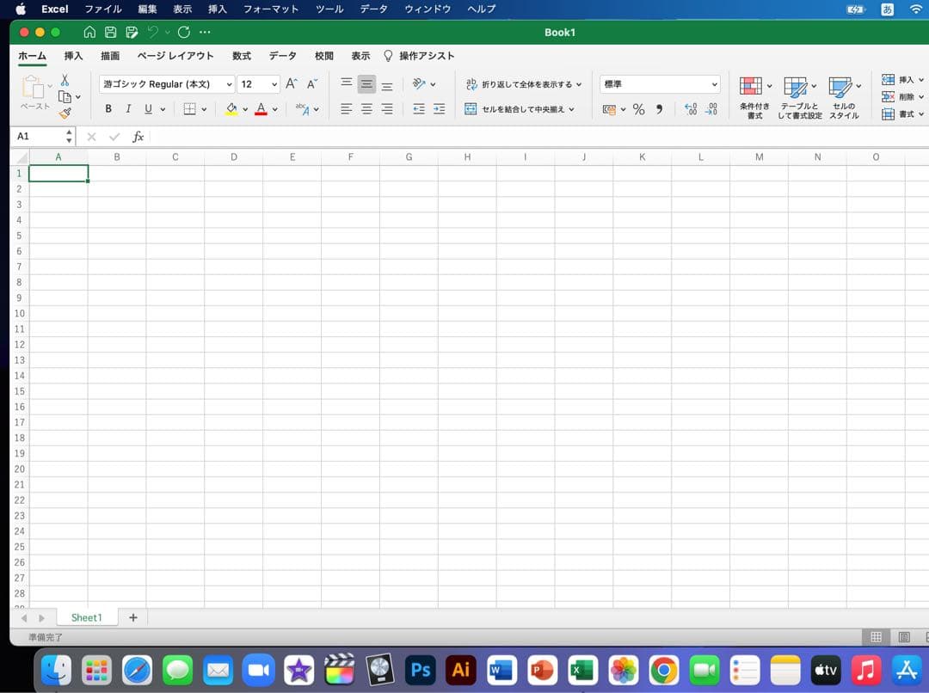The width and height of the screenshot is (929, 693).
Task: Click the cut scissors icon
Action: (x=65, y=78)
